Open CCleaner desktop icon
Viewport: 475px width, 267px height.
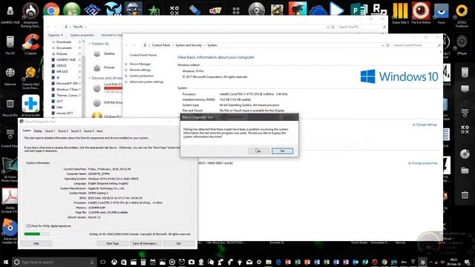(x=30, y=44)
